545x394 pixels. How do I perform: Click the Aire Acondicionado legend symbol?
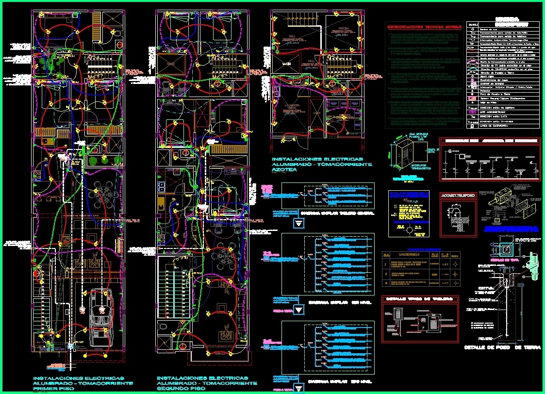[x=472, y=112]
